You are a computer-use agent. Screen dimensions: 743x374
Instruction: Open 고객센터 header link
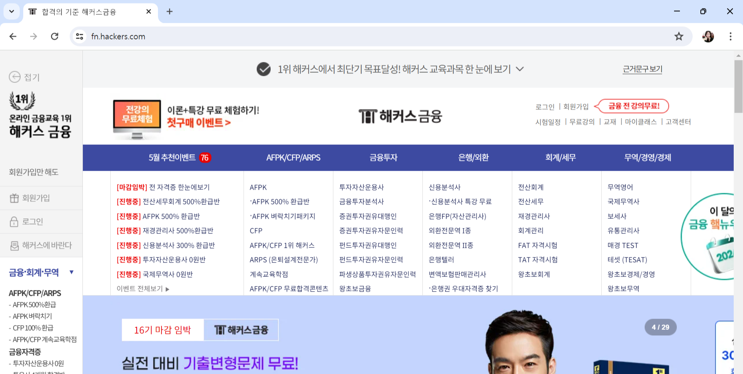678,122
